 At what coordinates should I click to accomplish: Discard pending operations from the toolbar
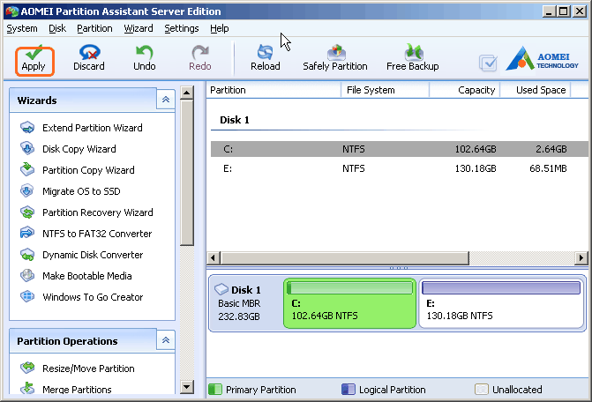pos(89,59)
